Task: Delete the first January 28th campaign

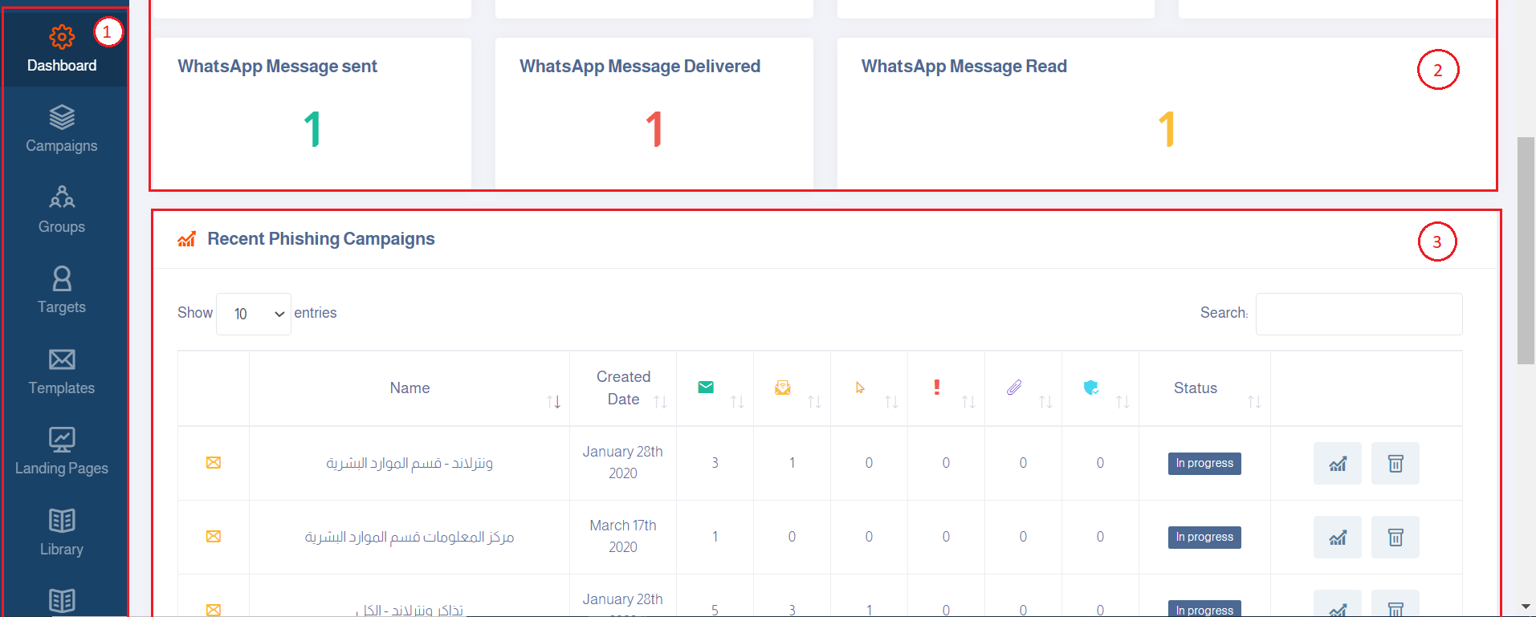Action: (1395, 463)
